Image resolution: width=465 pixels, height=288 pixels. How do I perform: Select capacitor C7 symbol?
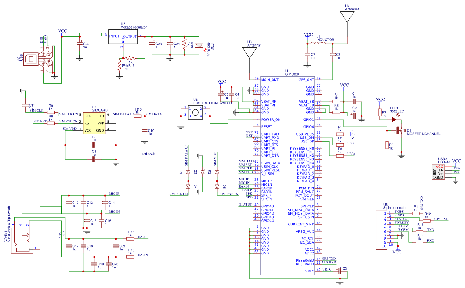[307, 54]
